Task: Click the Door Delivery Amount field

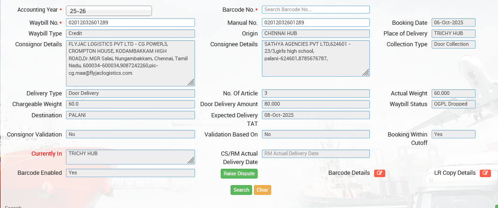Action: tap(316, 104)
